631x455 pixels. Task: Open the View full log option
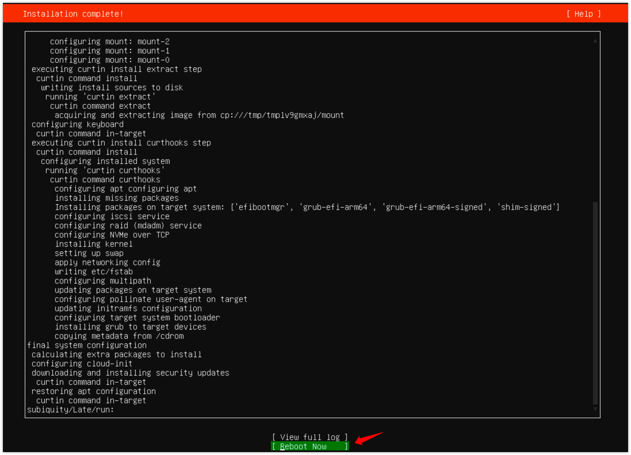pos(309,437)
